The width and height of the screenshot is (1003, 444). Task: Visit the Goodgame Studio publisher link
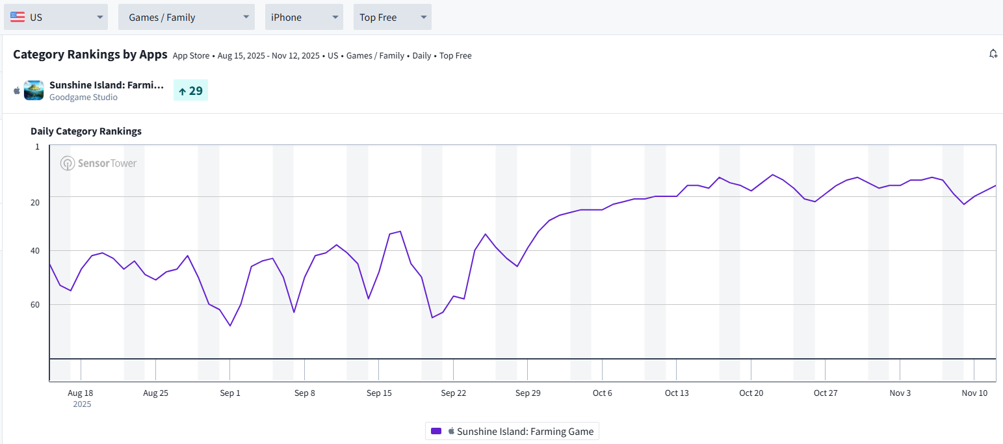pos(83,97)
